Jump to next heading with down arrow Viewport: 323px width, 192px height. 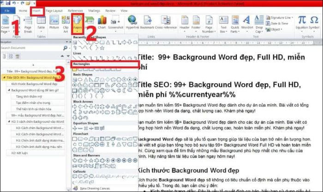point(68,56)
